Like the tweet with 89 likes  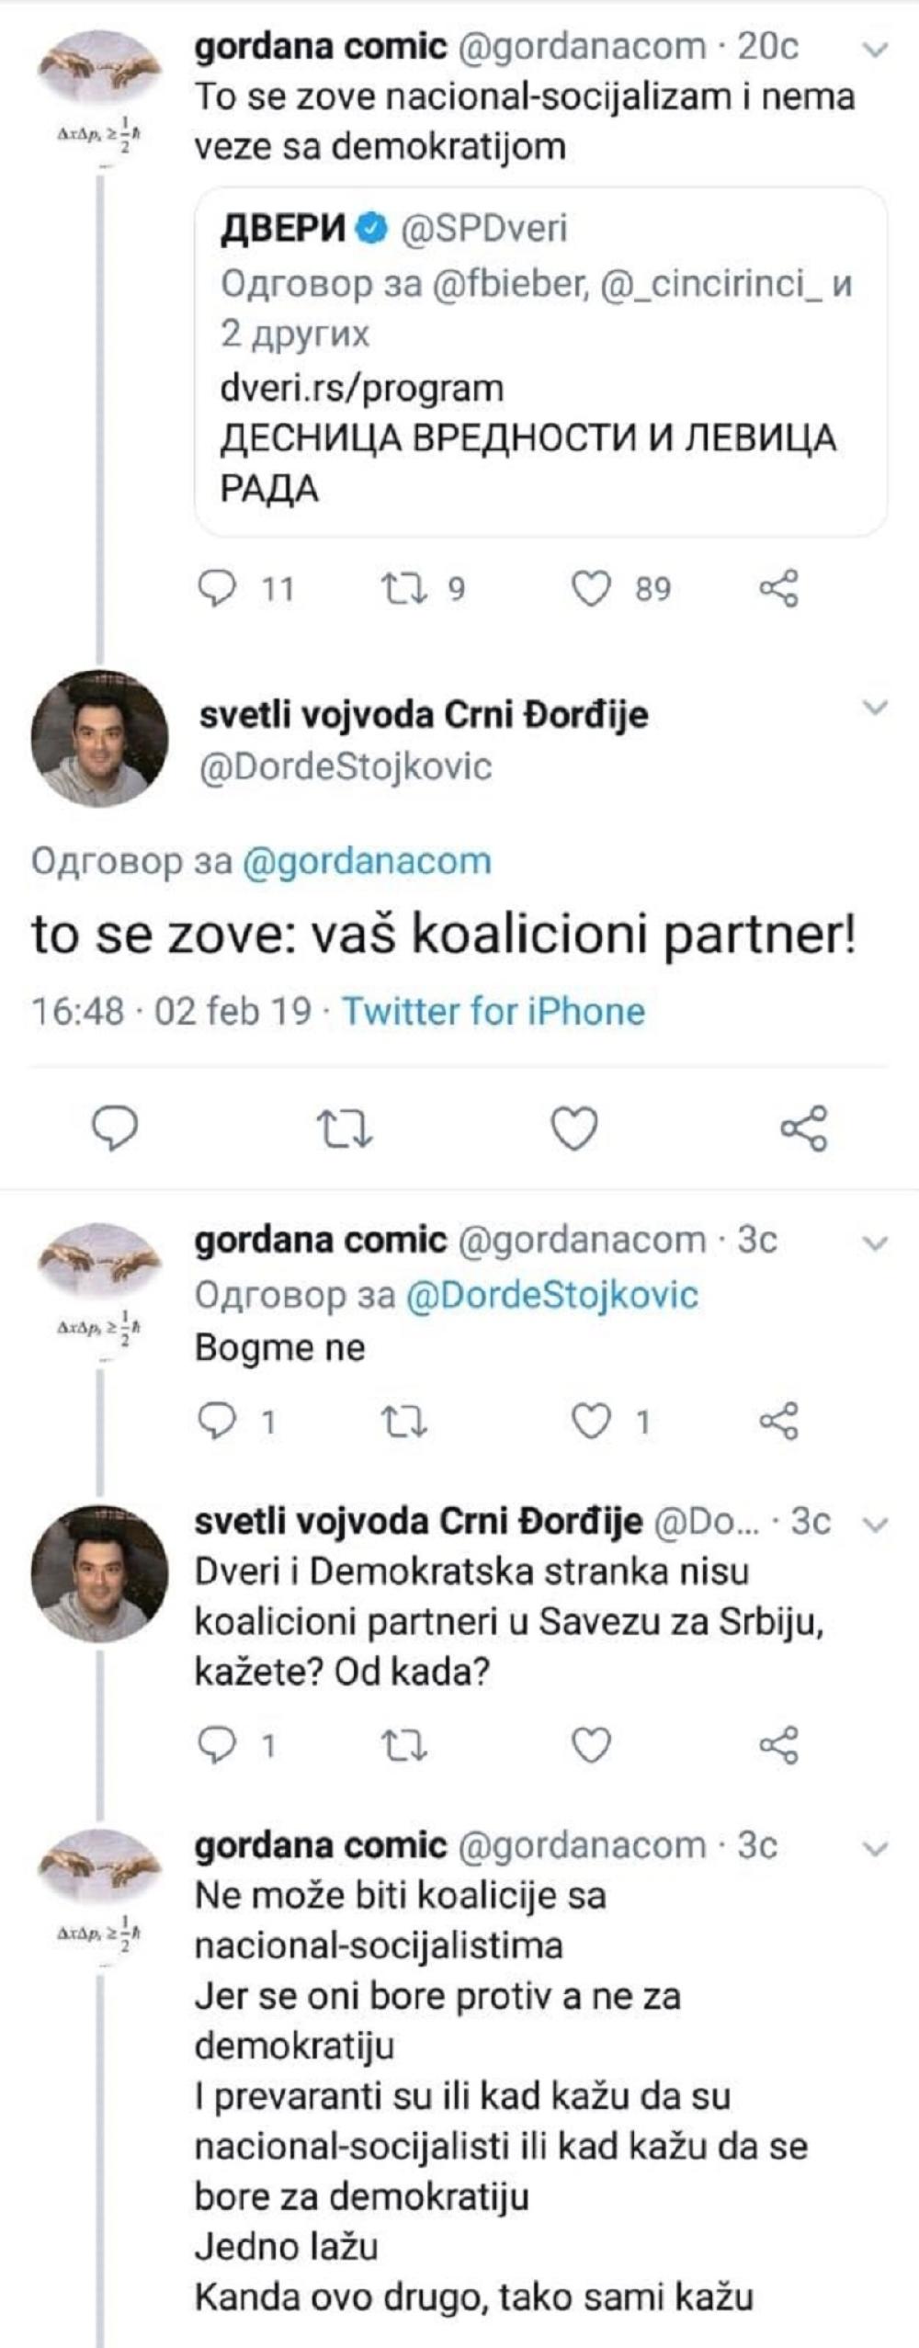[591, 588]
